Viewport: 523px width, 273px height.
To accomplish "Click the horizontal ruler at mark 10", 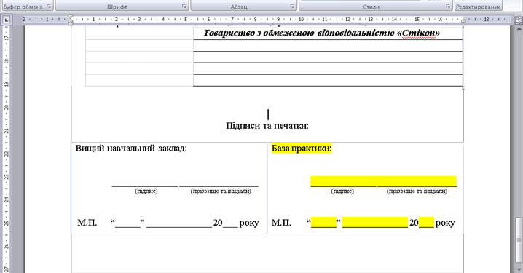I will click(301, 20).
